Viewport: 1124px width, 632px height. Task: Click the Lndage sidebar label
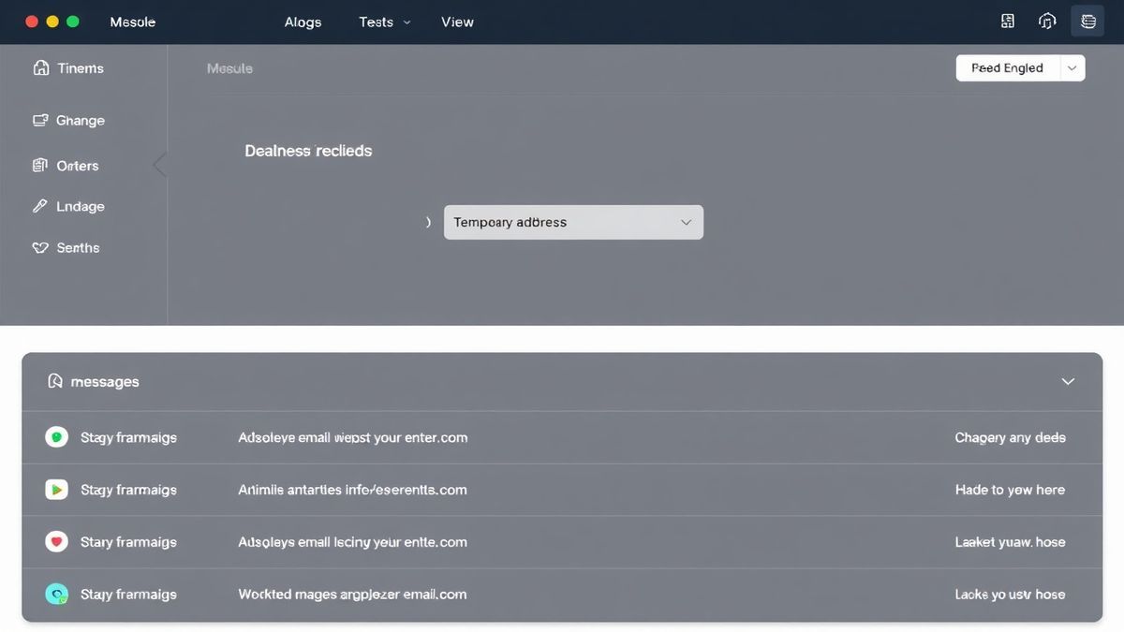[x=81, y=207]
